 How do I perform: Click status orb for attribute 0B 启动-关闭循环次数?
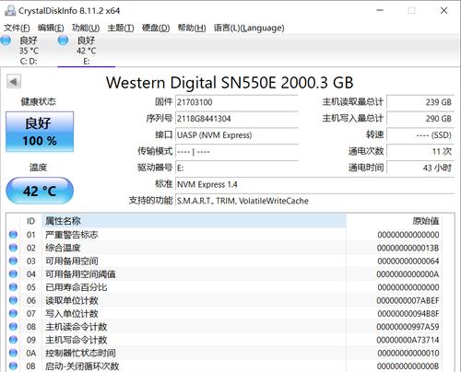click(x=13, y=366)
